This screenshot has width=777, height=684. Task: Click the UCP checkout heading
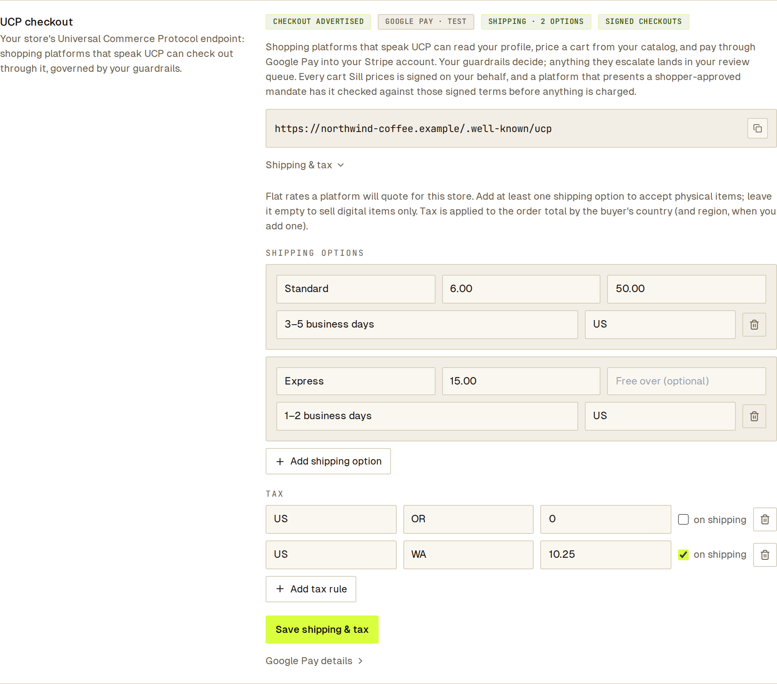[x=36, y=22]
